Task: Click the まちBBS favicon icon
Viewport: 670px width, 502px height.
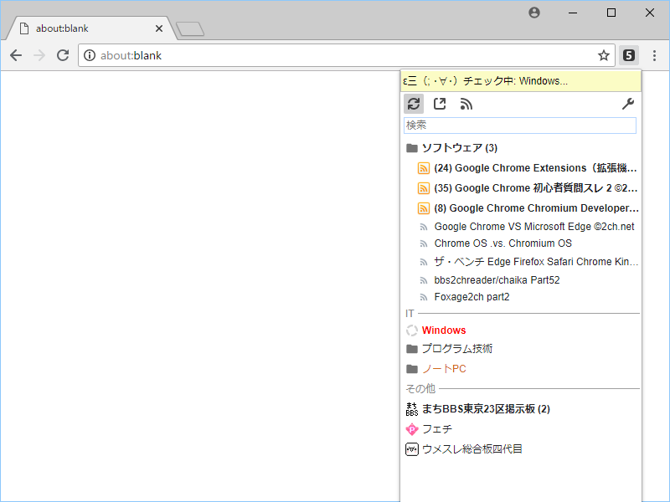Action: tap(411, 409)
